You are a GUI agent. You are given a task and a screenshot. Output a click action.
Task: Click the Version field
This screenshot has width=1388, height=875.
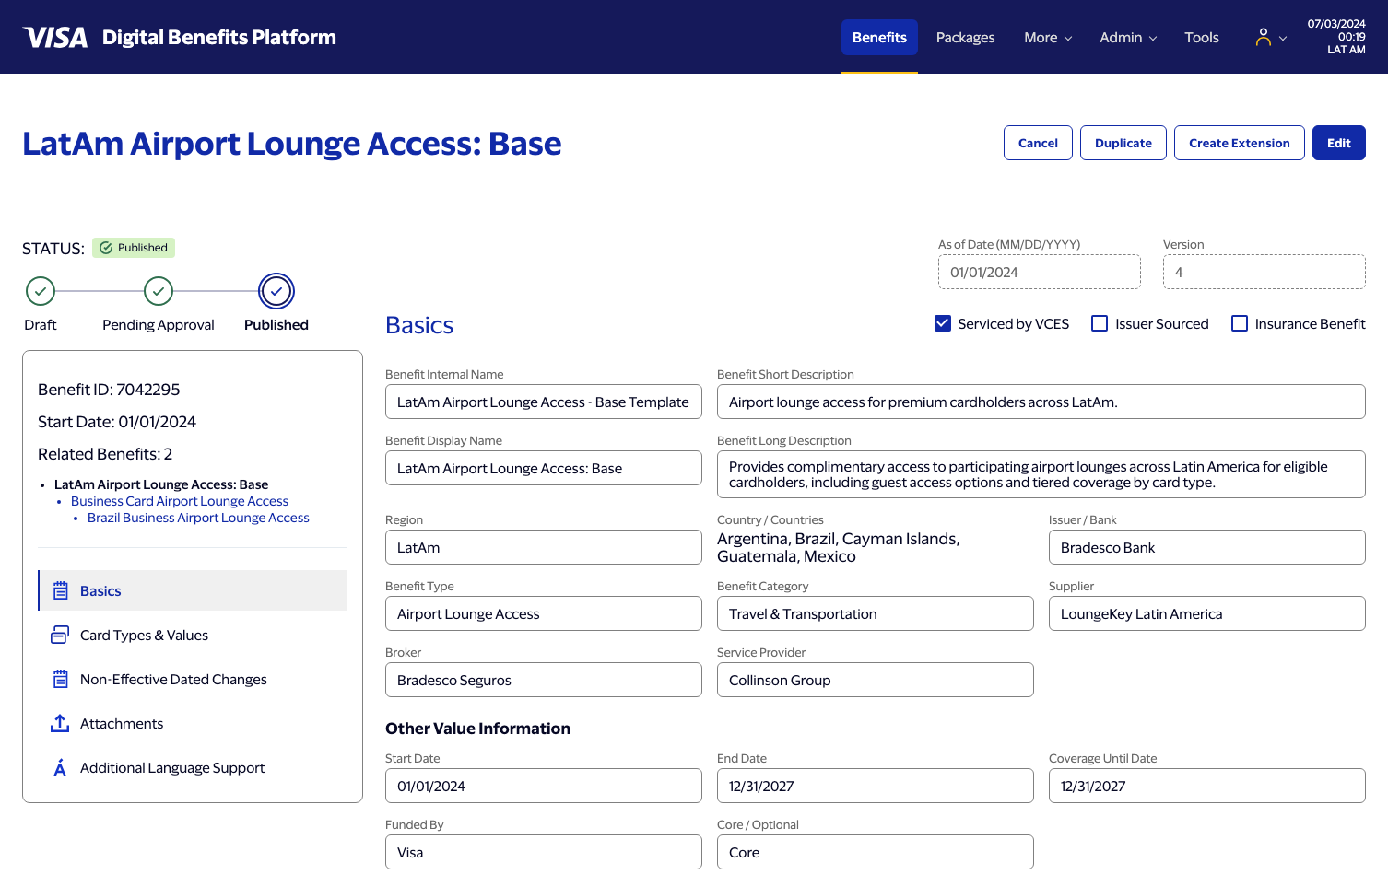click(x=1264, y=272)
